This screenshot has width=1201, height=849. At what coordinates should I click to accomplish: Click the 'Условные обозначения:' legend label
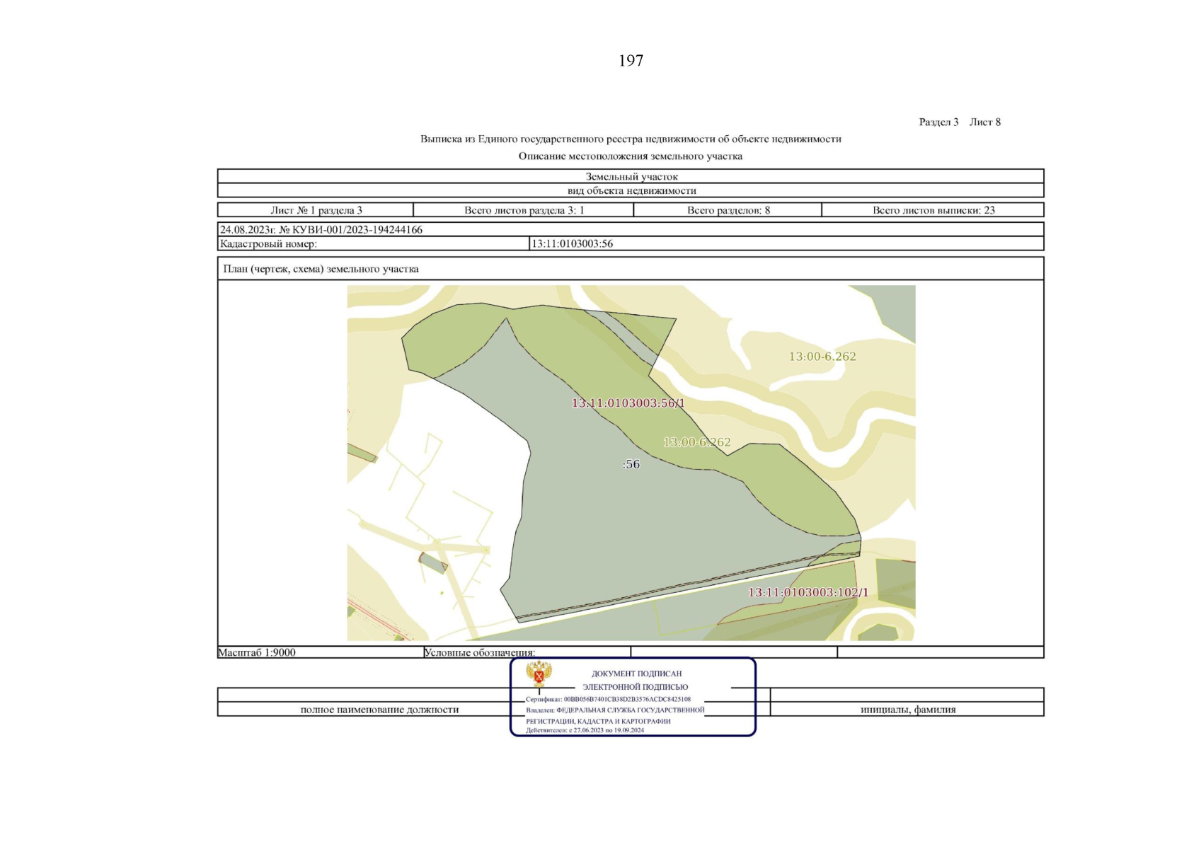(x=479, y=652)
